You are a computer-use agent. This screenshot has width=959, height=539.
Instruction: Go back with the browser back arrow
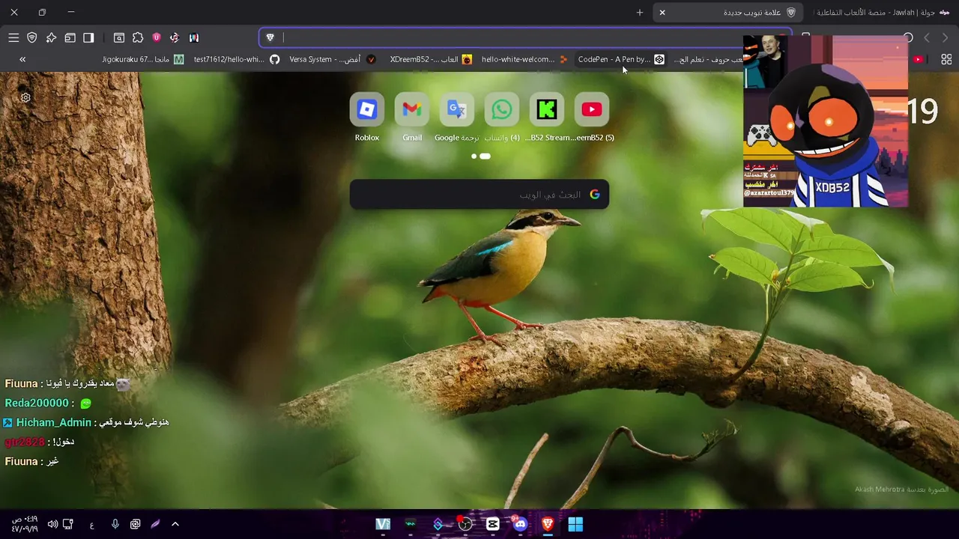(946, 37)
